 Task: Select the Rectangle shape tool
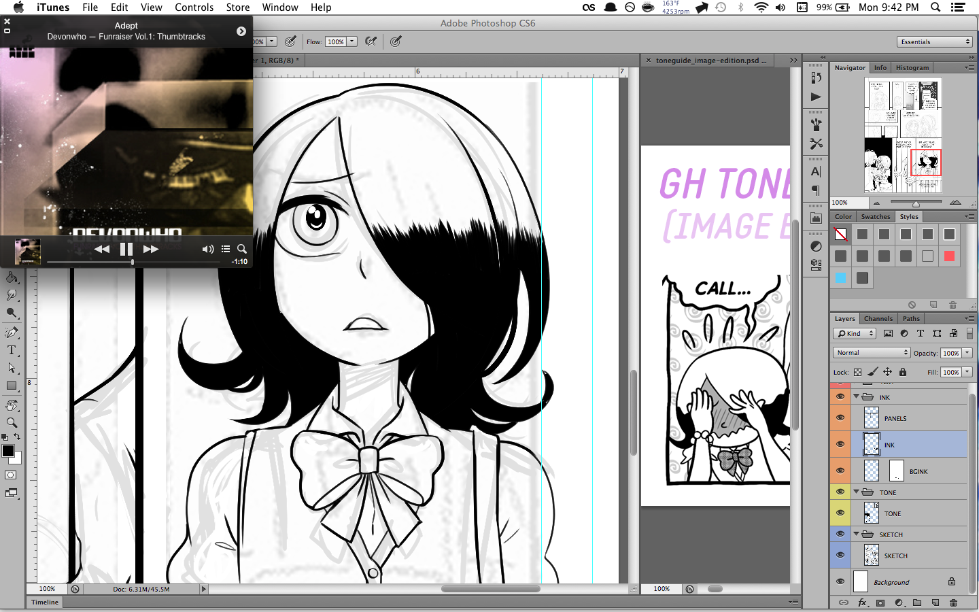coord(12,386)
